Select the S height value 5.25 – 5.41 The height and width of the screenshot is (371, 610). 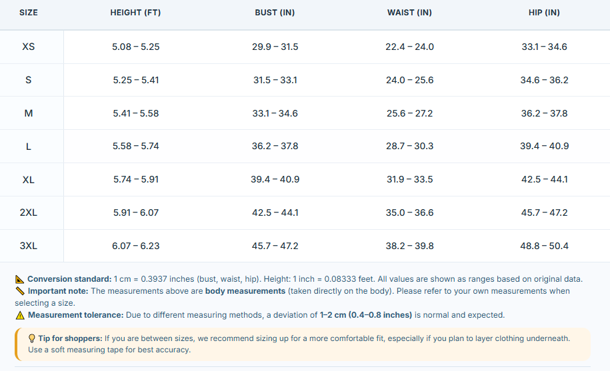point(136,80)
